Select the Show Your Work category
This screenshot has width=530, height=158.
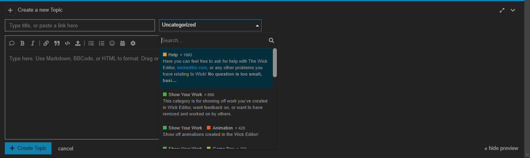click(216, 105)
